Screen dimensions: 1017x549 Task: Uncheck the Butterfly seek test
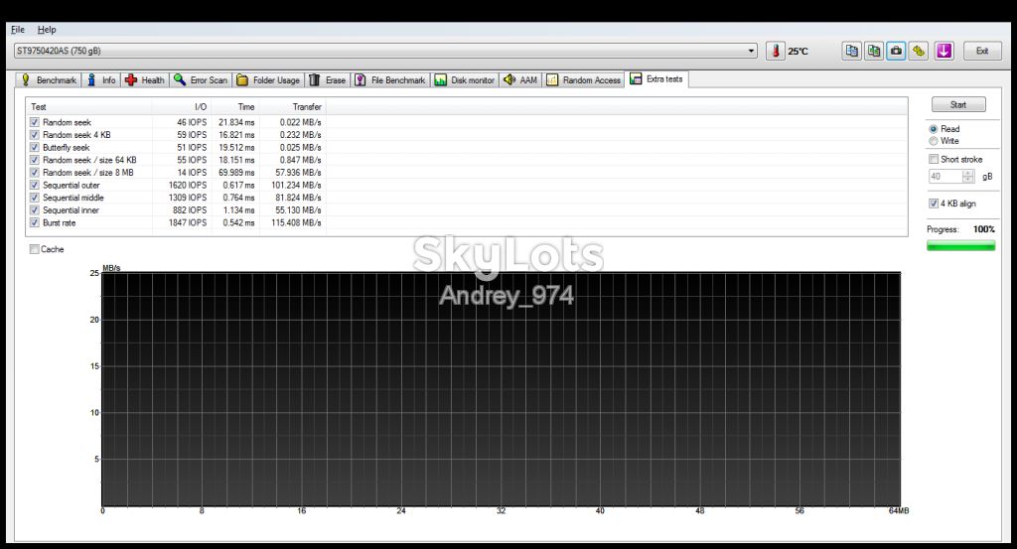click(x=35, y=147)
